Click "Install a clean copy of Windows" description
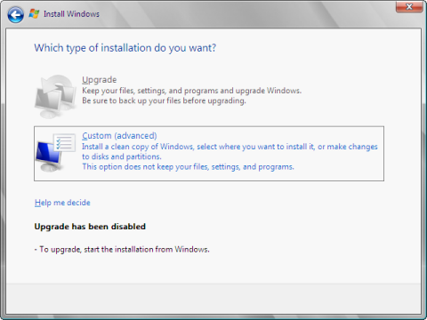The image size is (427, 320). point(230,147)
